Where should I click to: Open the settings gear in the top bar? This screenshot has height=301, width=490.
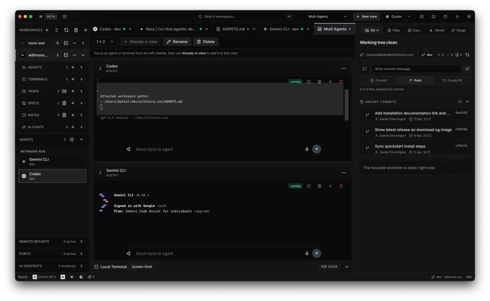tap(469, 17)
